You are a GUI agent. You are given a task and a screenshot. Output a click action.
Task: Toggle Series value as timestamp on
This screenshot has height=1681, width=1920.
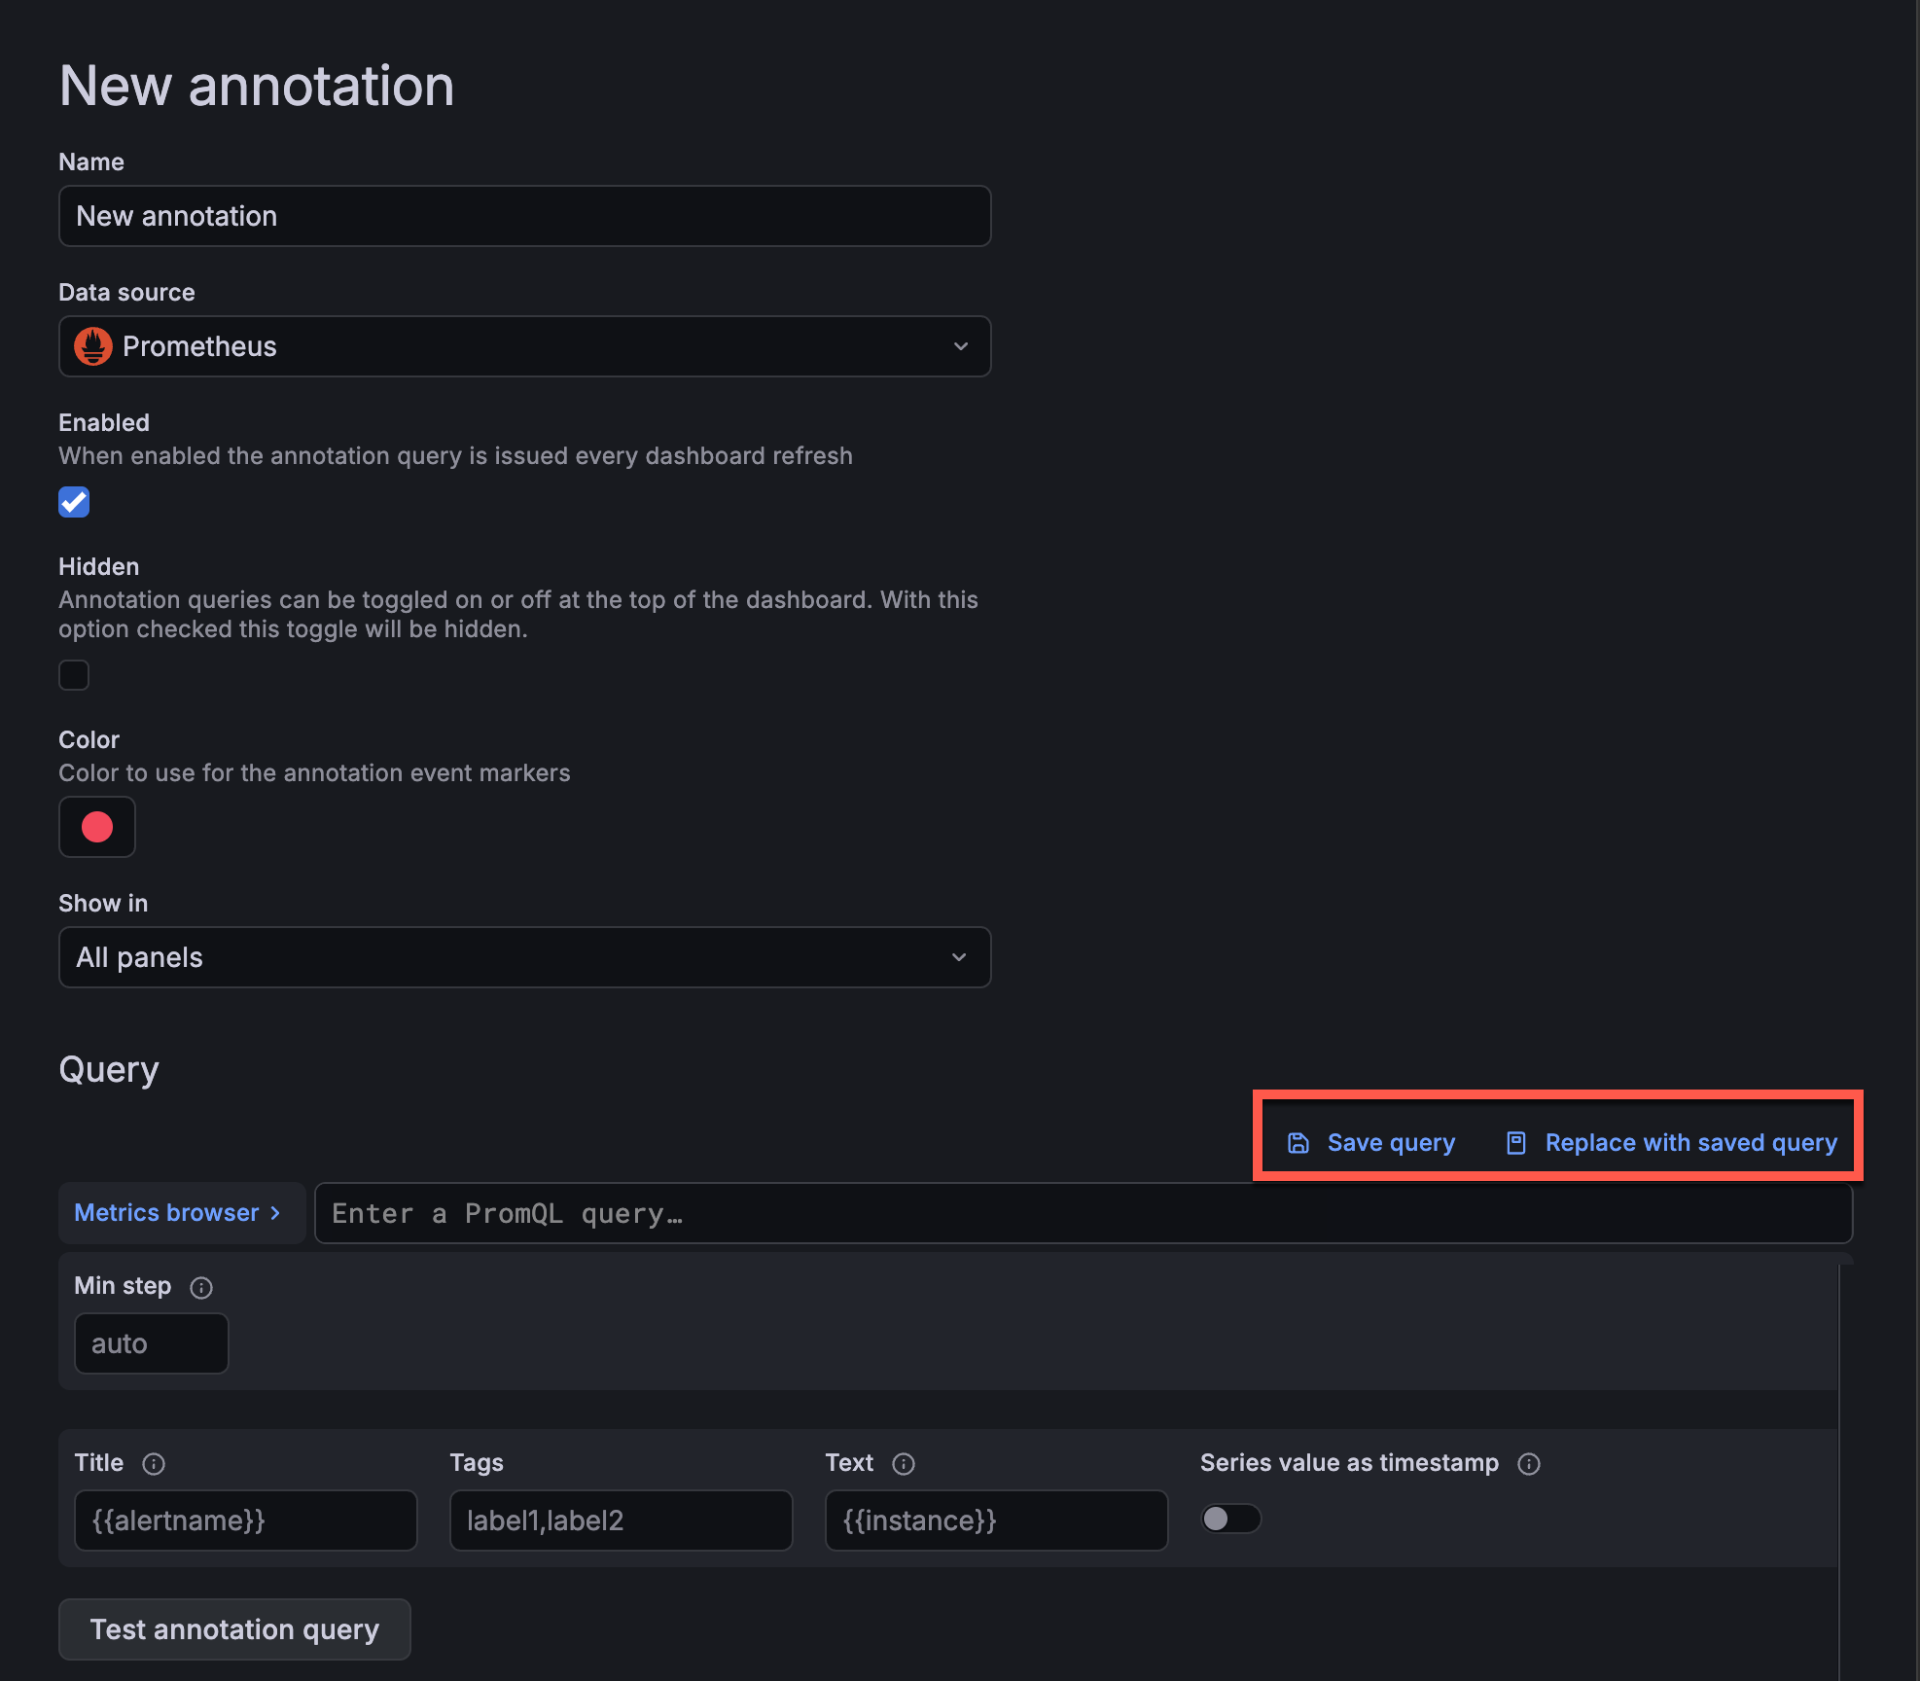click(1230, 1520)
